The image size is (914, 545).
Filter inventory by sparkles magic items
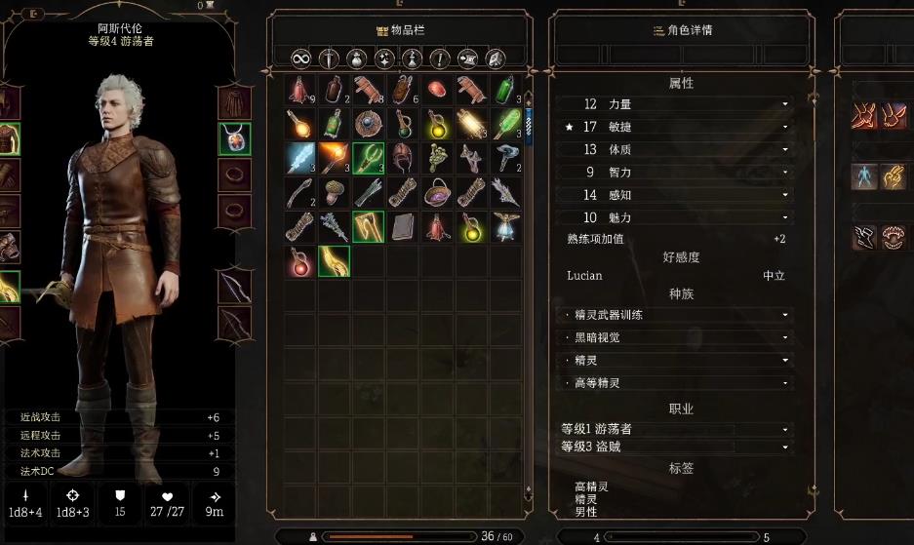pyautogui.click(x=384, y=58)
